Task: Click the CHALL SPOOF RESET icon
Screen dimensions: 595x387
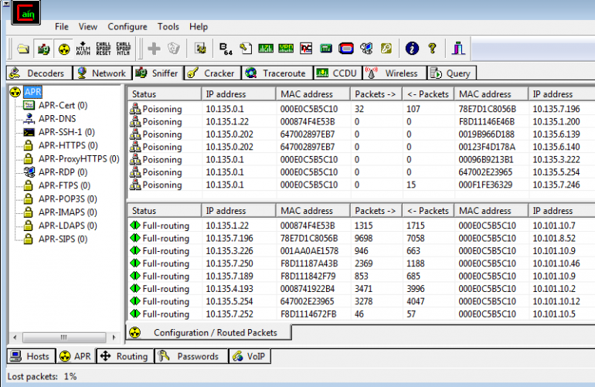Action: pyautogui.click(x=104, y=49)
